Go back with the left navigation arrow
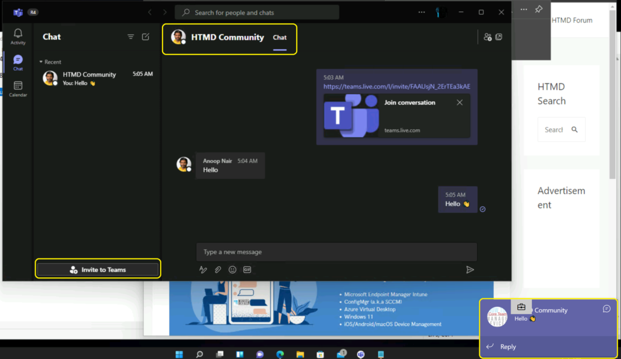621x359 pixels. 150,12
